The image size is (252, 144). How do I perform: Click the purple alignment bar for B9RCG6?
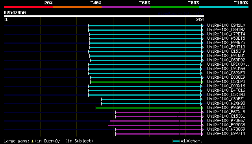coord(155,126)
